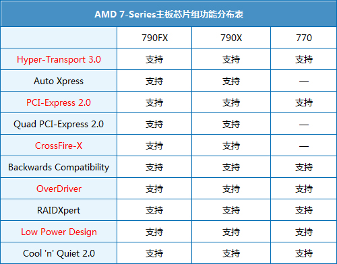Click 770 support cell for OverDriver
This screenshot has width=337, height=264.
pyautogui.click(x=304, y=189)
